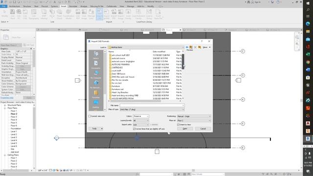Go up one folder level in dialog
The width and height of the screenshot is (313, 176).
coord(191,47)
